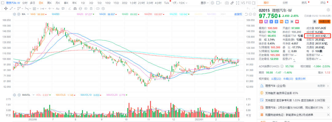Open the 报价 quote tab
This screenshot has width=332, height=122.
pyautogui.click(x=266, y=3)
